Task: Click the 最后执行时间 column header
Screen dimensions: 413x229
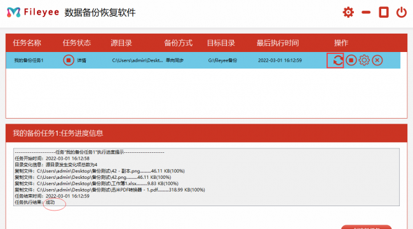Action: [x=278, y=43]
